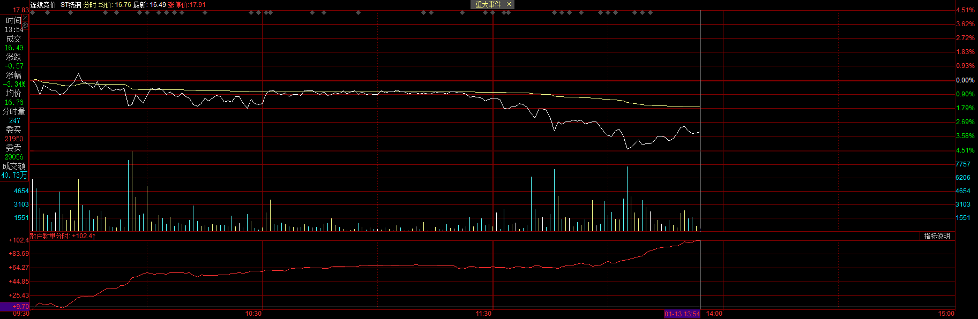Click the highlighted 01-13 13:54 cursor time

(x=682, y=314)
